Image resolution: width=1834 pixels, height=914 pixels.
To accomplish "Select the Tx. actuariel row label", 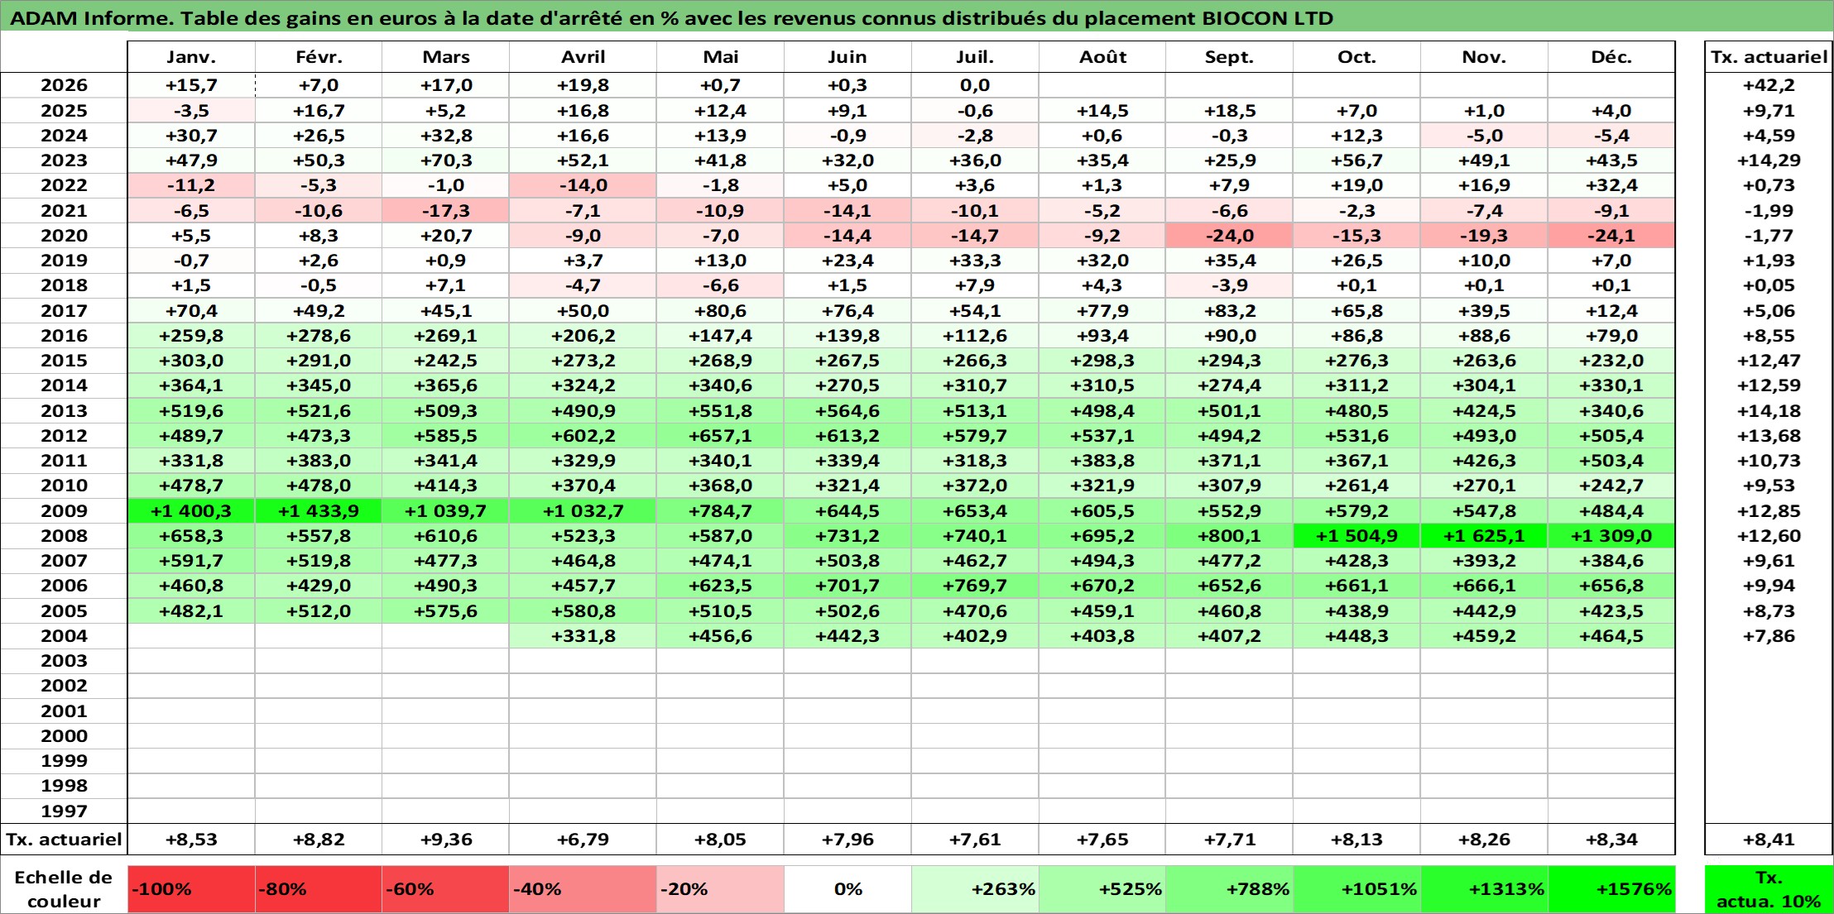I will tap(64, 840).
